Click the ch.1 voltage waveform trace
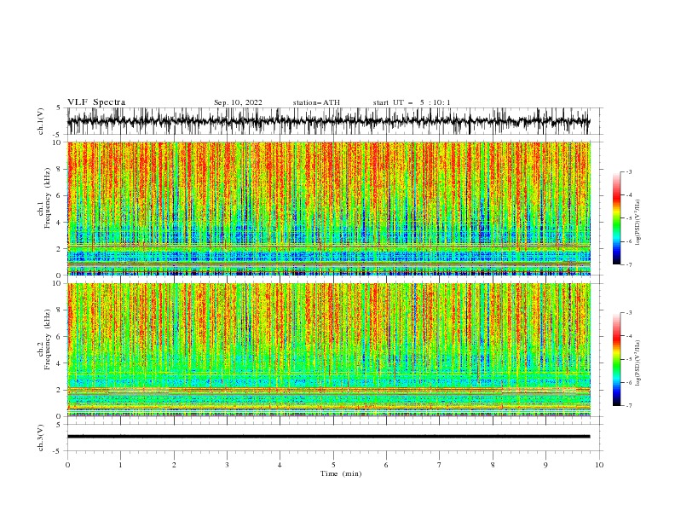Image resolution: width=675 pixels, height=522 pixels. (328, 121)
